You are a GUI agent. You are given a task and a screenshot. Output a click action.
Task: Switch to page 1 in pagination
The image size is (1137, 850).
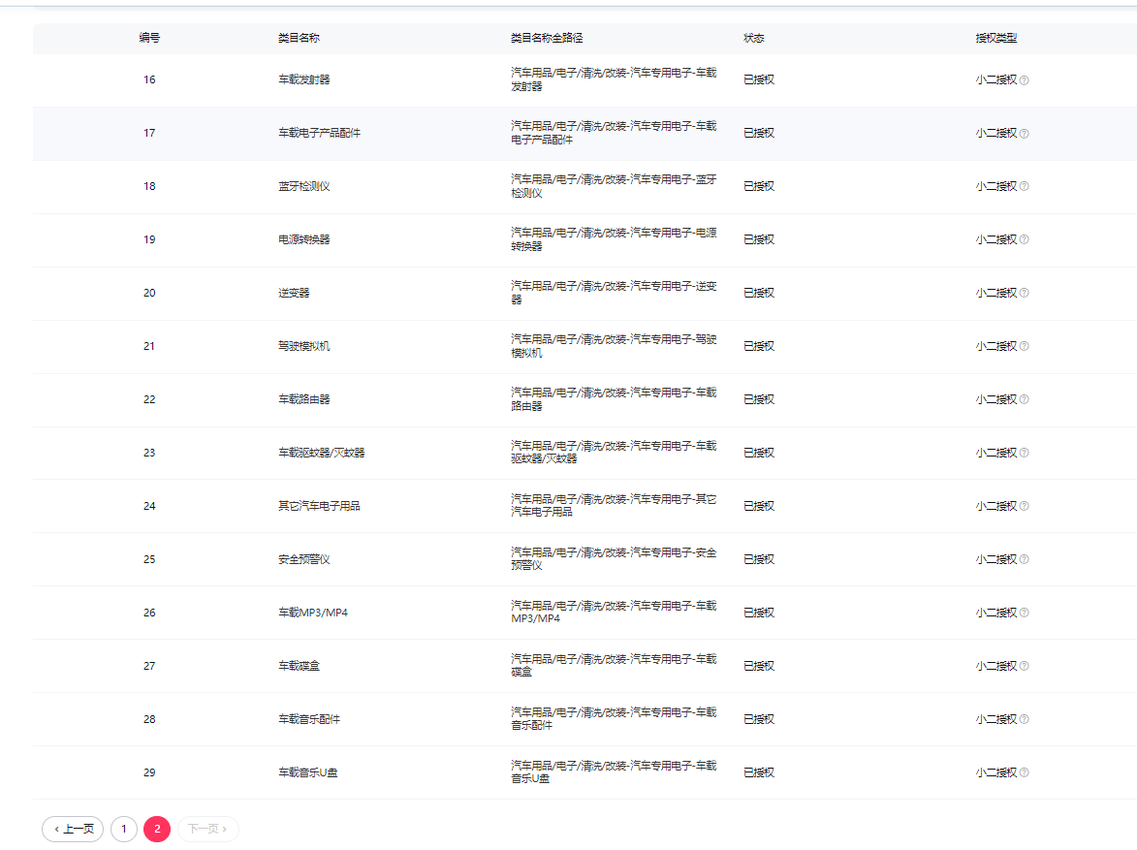pyautogui.click(x=124, y=829)
